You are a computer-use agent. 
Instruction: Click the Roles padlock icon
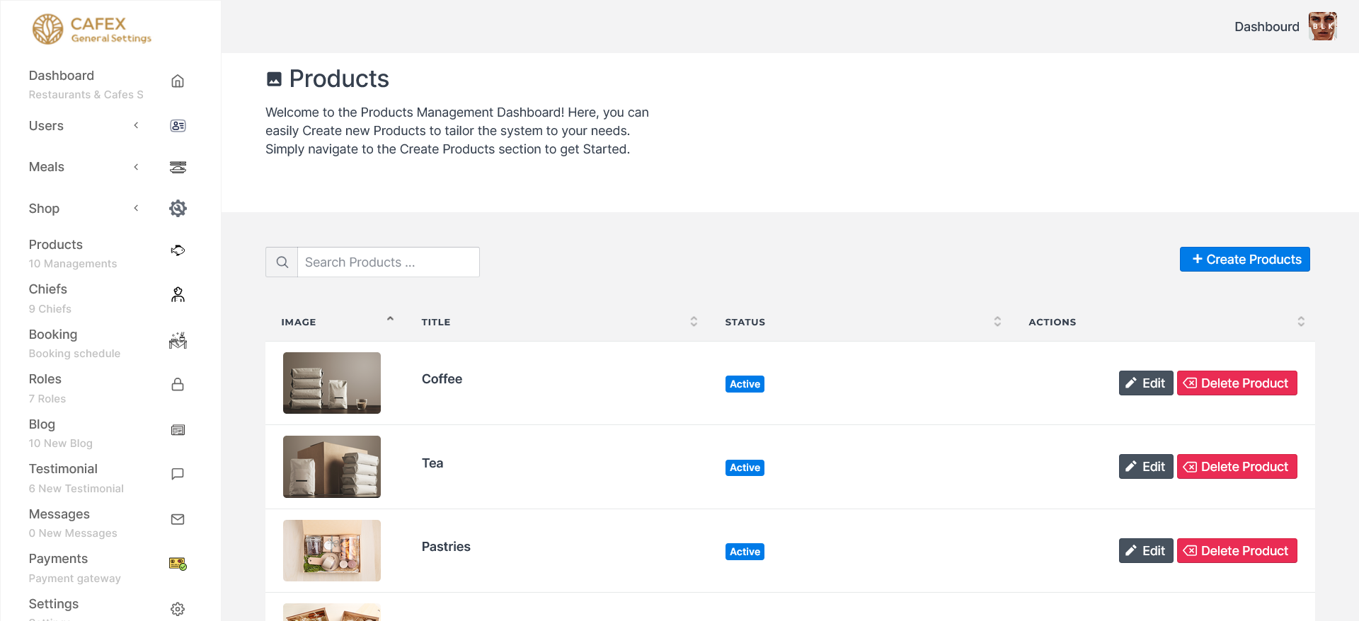[178, 385]
